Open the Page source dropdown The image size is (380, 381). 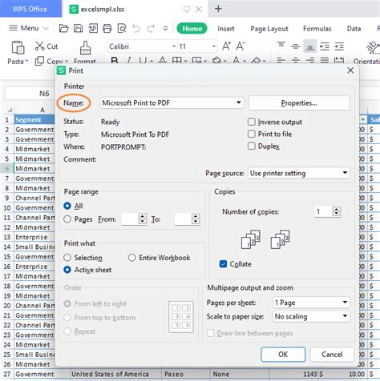(299, 173)
